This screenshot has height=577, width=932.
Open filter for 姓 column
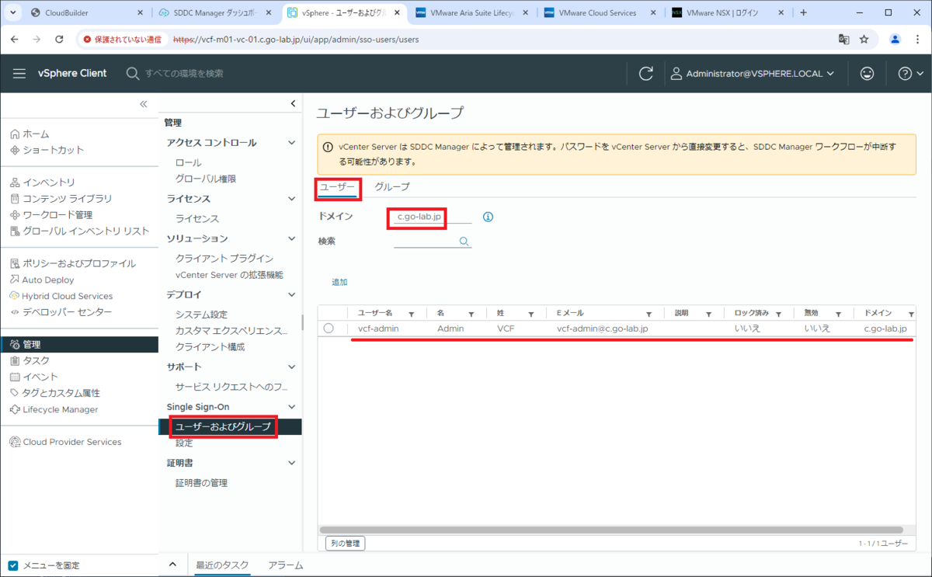coord(531,314)
